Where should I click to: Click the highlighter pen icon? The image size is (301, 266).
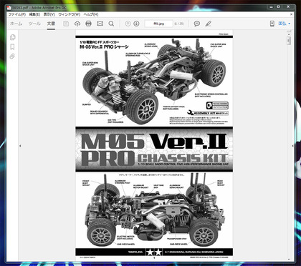click(x=209, y=24)
